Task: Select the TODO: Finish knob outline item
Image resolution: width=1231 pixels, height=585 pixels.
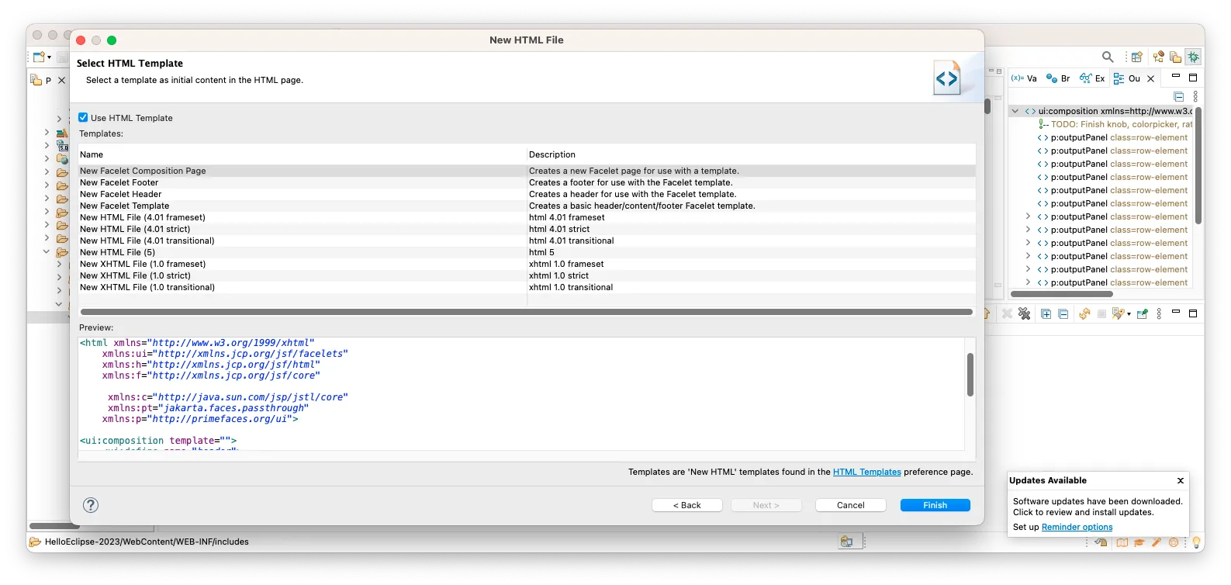Action: coord(1115,124)
